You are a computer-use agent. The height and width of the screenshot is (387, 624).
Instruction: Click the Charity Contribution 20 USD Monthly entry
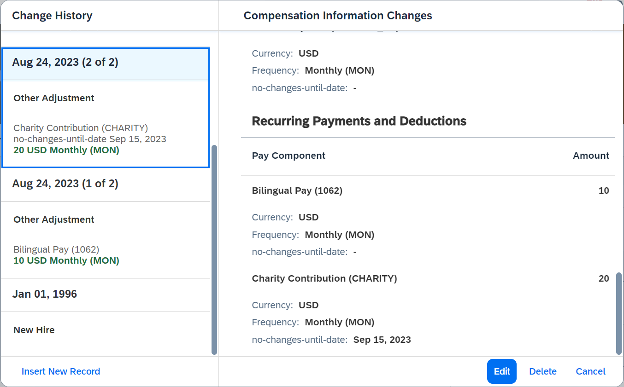[90, 139]
